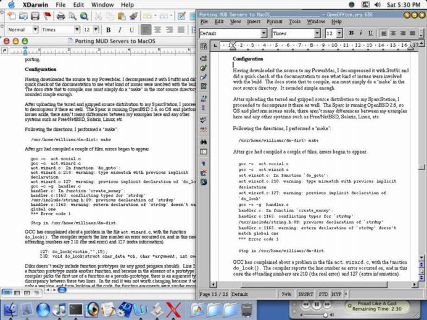
Task: Click the 74% zoom status field
Action: click(286, 294)
